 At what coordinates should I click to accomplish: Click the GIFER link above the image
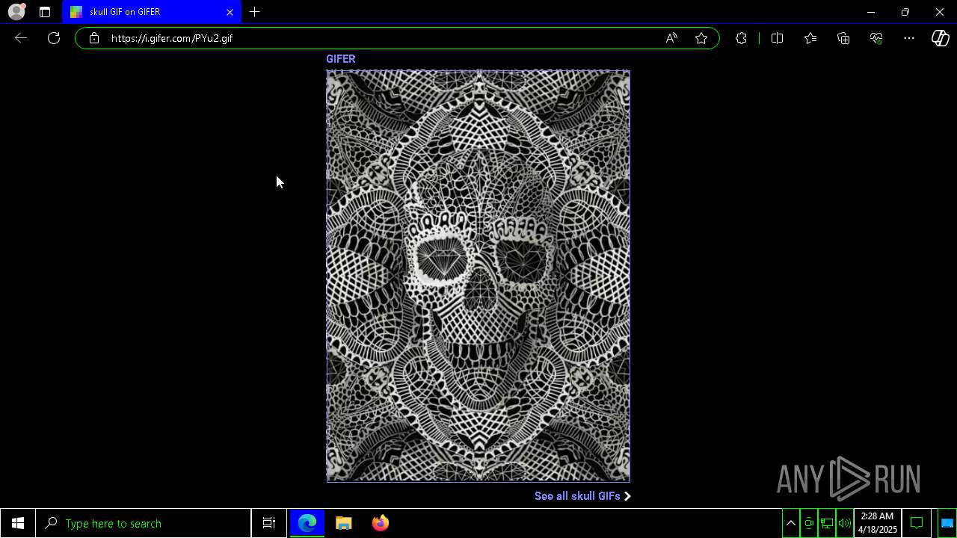[x=340, y=59]
